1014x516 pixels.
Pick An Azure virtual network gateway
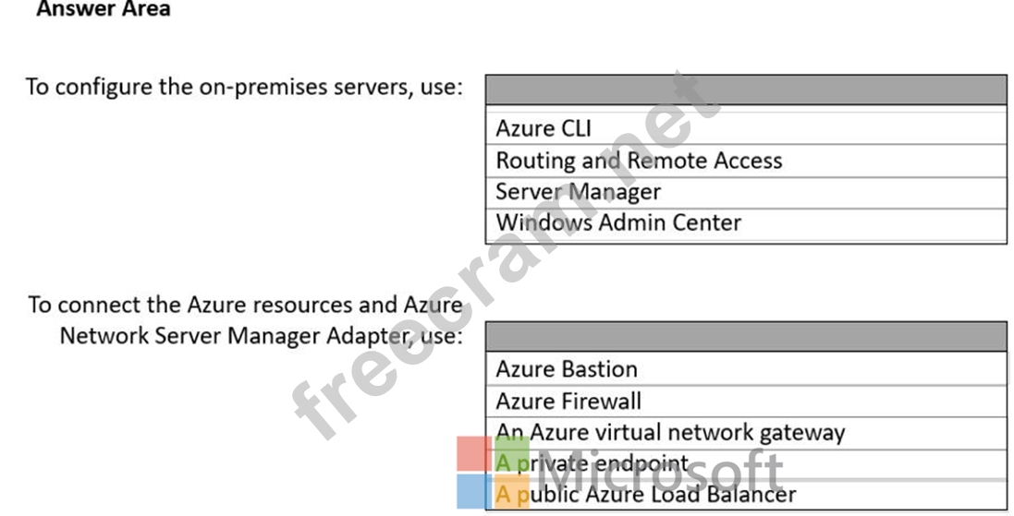(x=670, y=432)
